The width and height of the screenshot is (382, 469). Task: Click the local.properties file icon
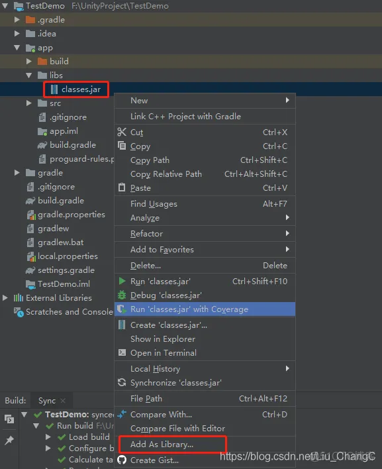coord(31,256)
